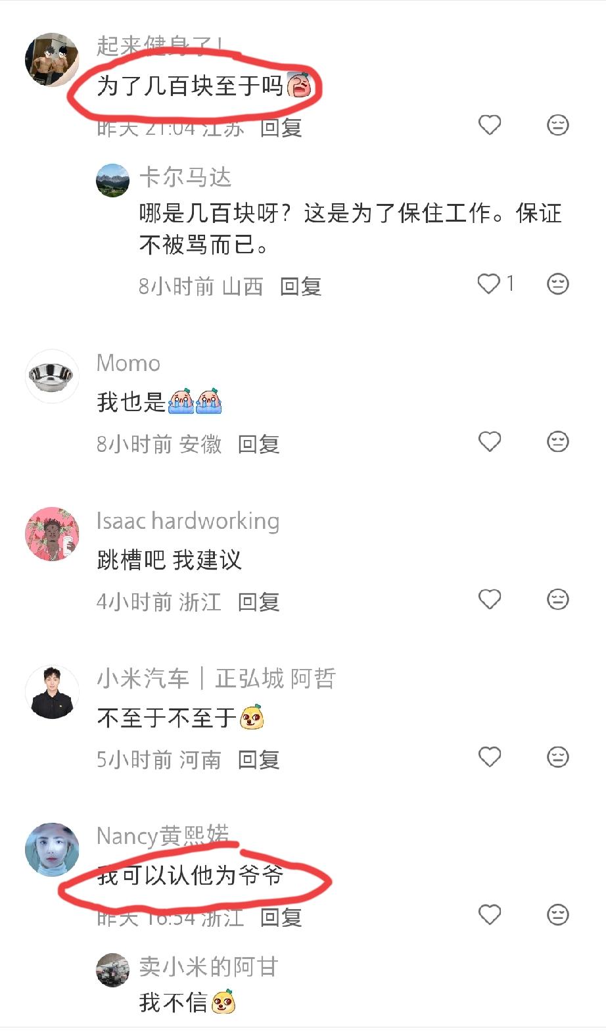606x1036 pixels.
Task: Reply to 卡尔马达's comment from 山西
Action: [300, 286]
